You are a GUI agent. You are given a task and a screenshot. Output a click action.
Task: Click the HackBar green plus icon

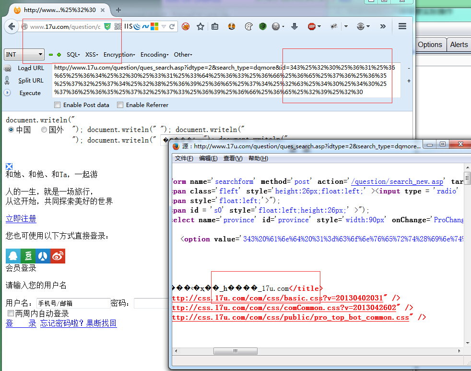click(x=59, y=55)
